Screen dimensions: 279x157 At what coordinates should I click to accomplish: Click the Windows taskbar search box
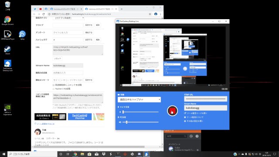[32, 154]
